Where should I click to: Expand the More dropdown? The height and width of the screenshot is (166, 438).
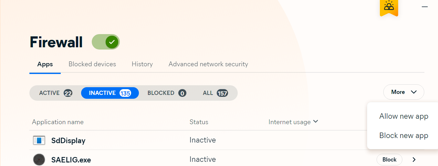(x=403, y=92)
